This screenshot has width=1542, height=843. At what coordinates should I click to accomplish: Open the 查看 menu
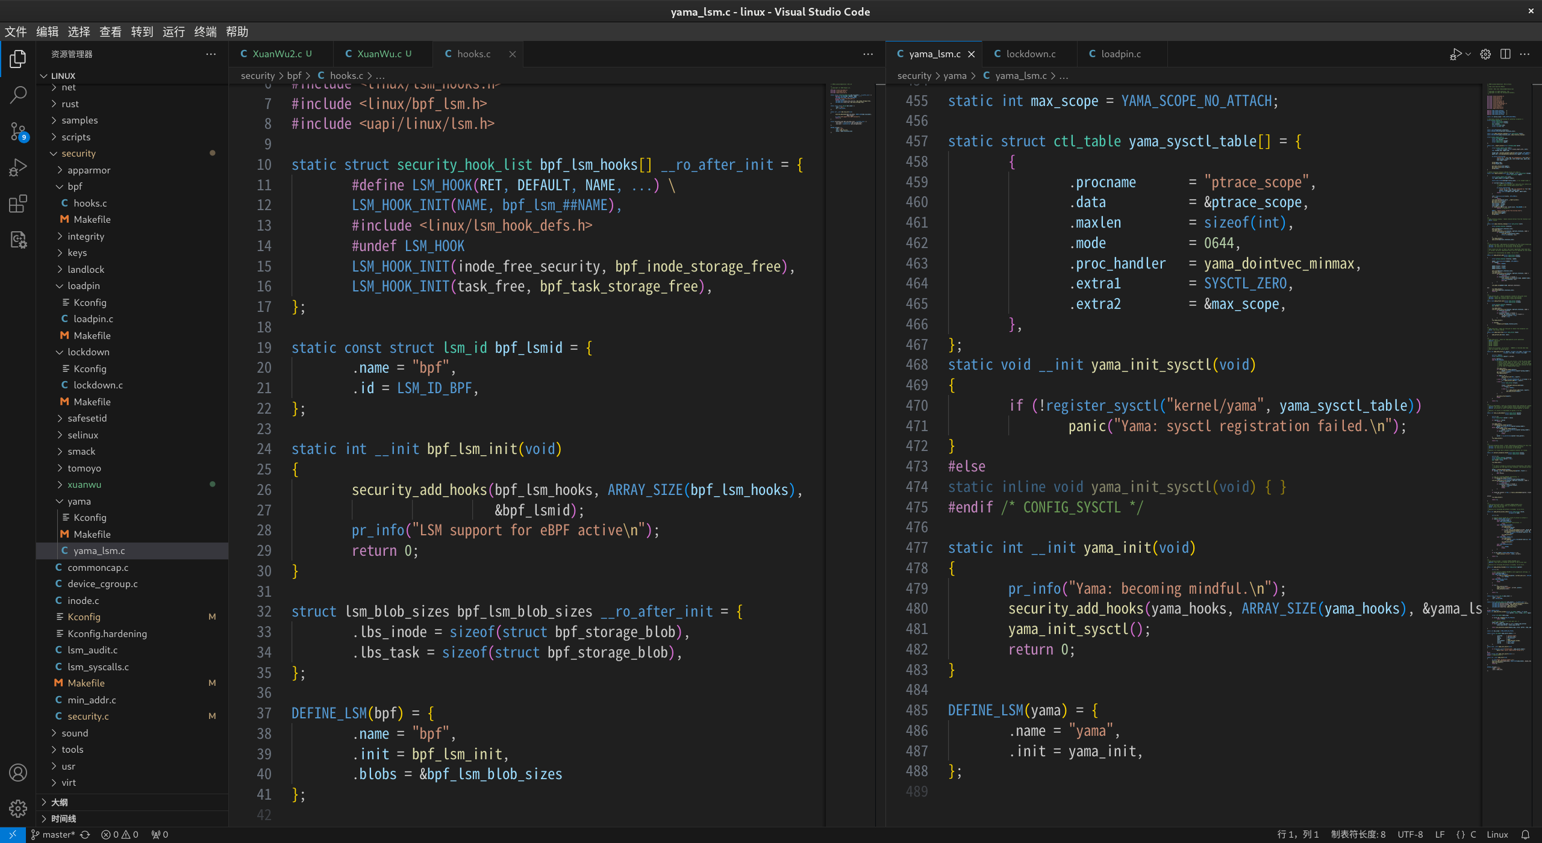[111, 32]
